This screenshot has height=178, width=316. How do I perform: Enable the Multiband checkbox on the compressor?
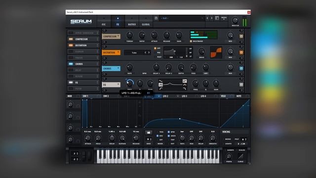click(191, 41)
